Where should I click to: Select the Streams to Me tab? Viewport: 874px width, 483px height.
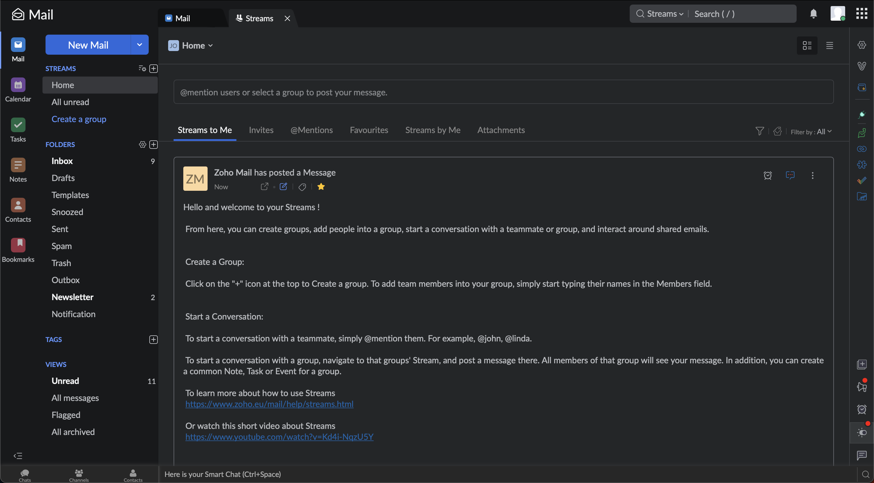[x=205, y=130]
